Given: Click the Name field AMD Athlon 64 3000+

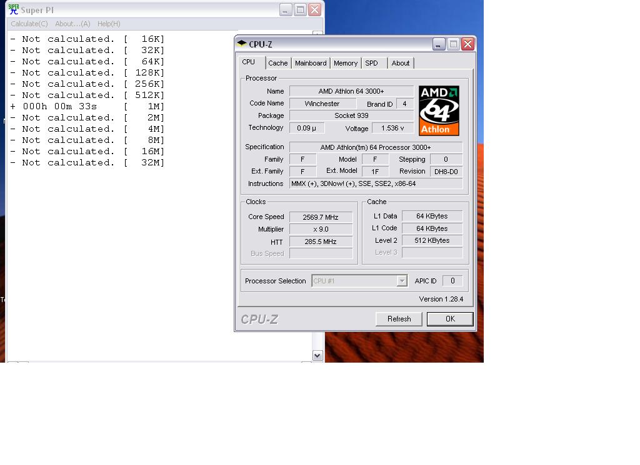Looking at the screenshot, I should (351, 91).
